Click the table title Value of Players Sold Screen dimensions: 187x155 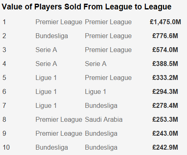coord(86,7)
